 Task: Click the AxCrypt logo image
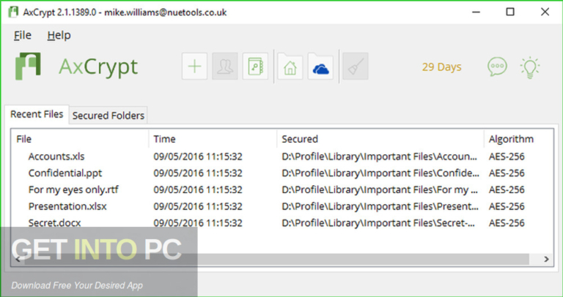tap(28, 66)
